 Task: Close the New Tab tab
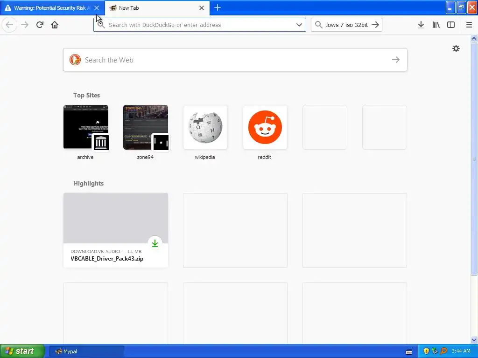[202, 8]
